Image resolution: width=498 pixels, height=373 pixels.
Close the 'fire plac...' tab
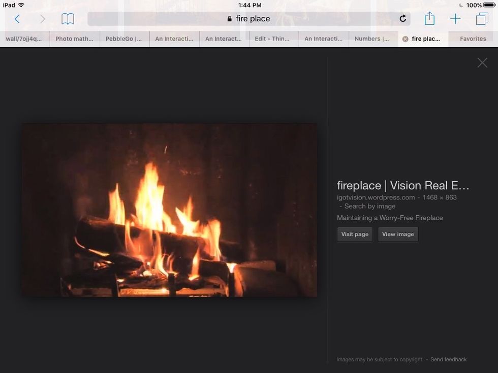point(405,38)
